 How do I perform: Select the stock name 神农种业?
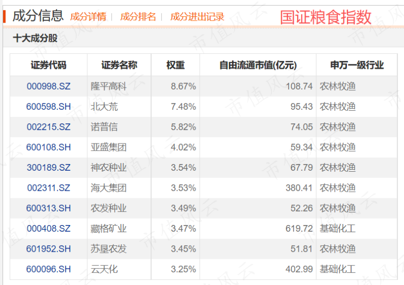(x=108, y=168)
